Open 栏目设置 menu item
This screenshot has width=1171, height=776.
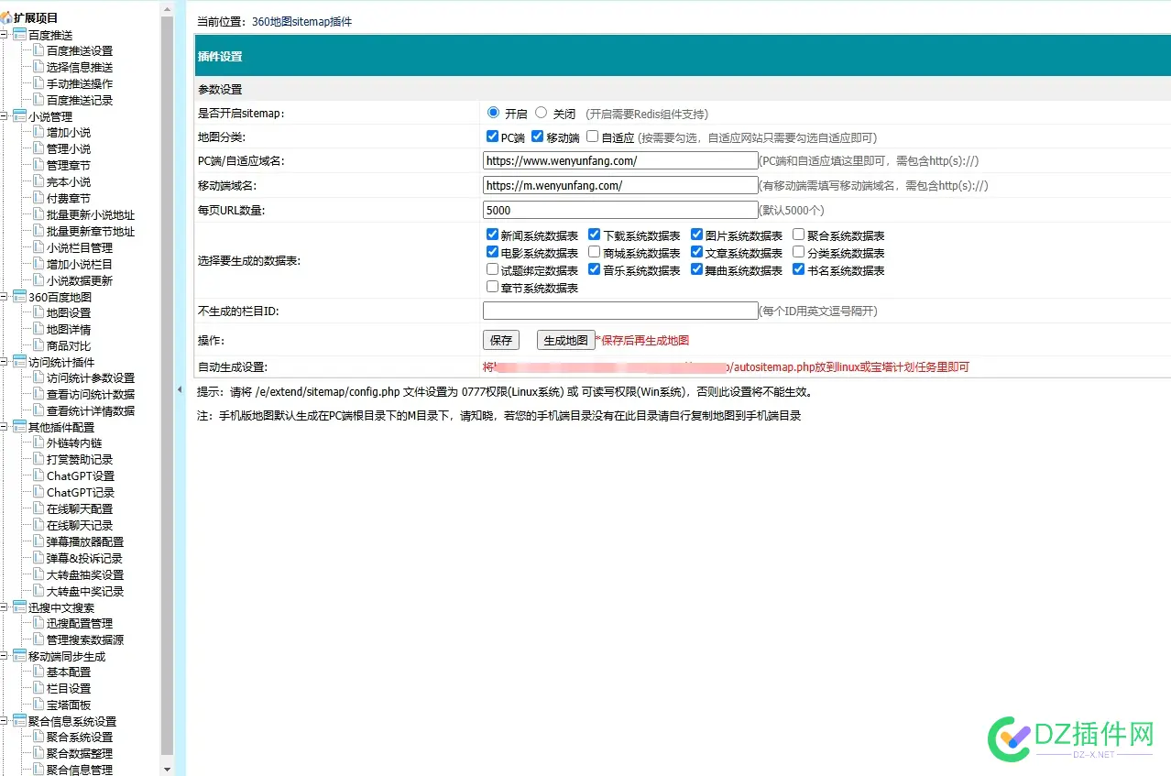coord(69,688)
